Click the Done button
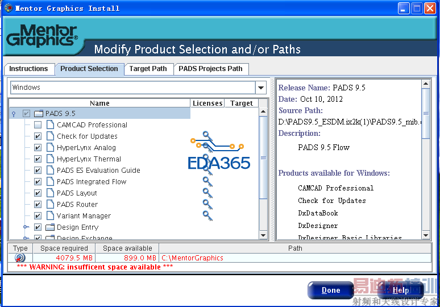The width and height of the screenshot is (440, 307). tap(330, 290)
